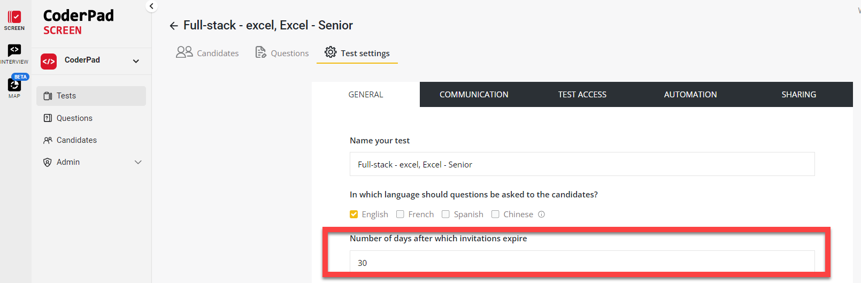The image size is (861, 283).
Task: Enable the Spanish language checkbox
Action: pyautogui.click(x=445, y=215)
